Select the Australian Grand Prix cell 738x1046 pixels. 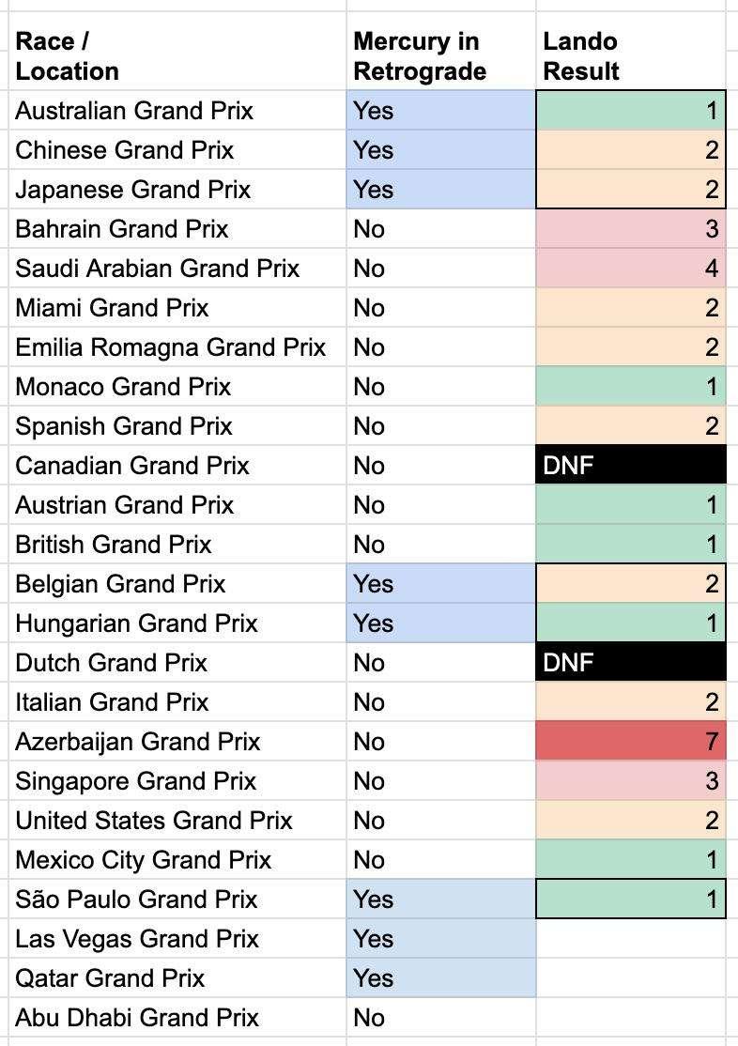134,111
